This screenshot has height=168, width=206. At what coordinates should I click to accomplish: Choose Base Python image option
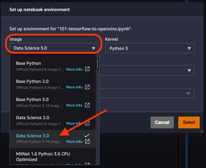53,66
